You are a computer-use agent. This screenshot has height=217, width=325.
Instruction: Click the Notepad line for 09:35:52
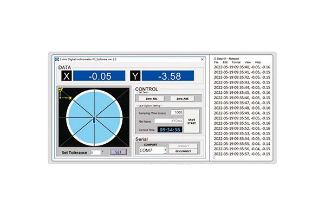tap(242, 129)
